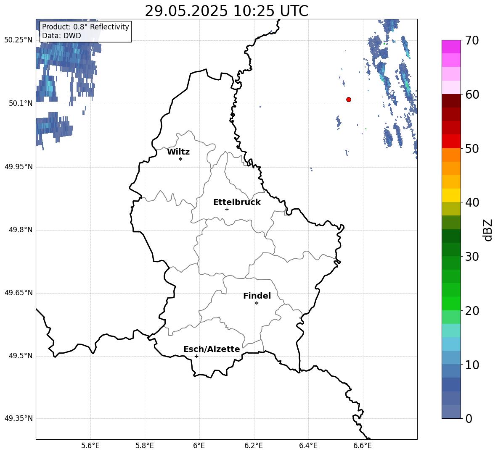498x454 pixels.
Task: Click the Ettelbruck label
Action: point(237,202)
